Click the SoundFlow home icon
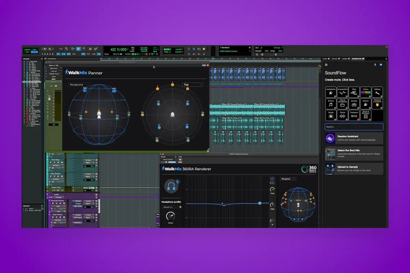 pyautogui.click(x=326, y=64)
